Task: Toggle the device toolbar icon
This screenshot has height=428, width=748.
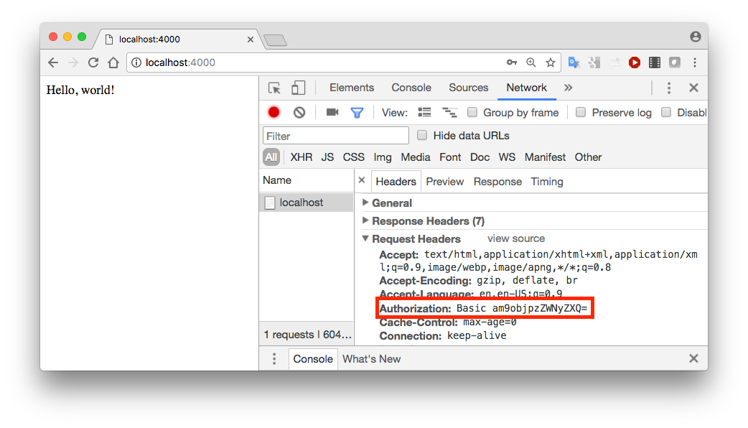Action: pyautogui.click(x=297, y=87)
